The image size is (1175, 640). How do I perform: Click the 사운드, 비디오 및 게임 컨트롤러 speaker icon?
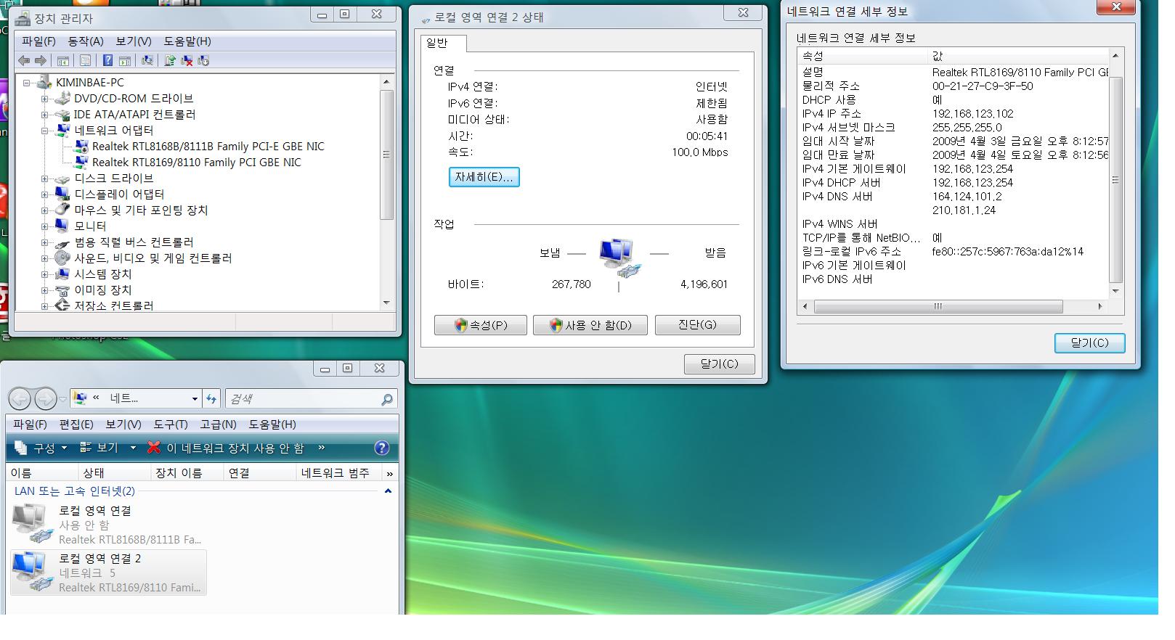coord(62,258)
